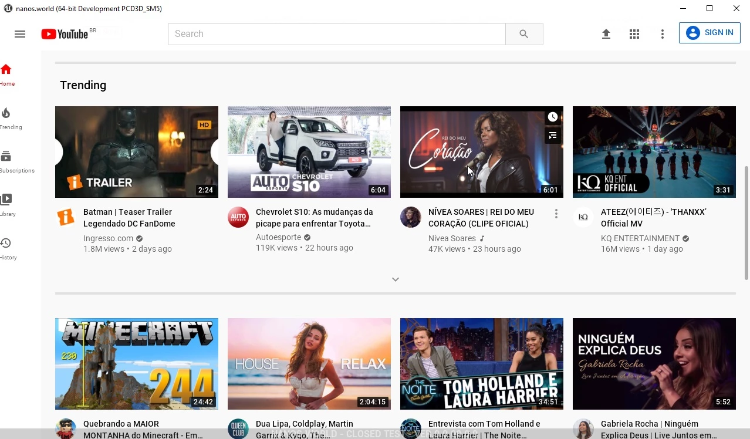Click Nívea Soares channel avatar
The height and width of the screenshot is (439, 750).
[x=411, y=217]
